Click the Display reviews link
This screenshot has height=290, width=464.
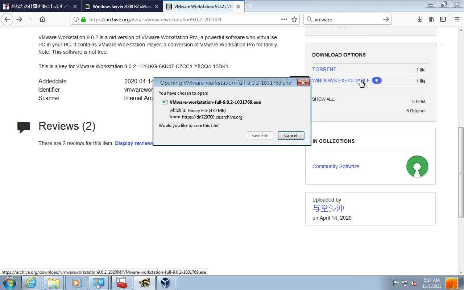click(x=133, y=143)
